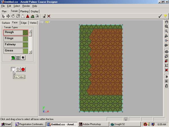Activate the circular rotate tool
The height and width of the screenshot is (127, 169).
click(13, 16)
